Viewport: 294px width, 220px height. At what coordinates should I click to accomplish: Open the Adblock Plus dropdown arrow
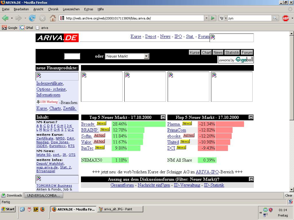tap(292, 18)
